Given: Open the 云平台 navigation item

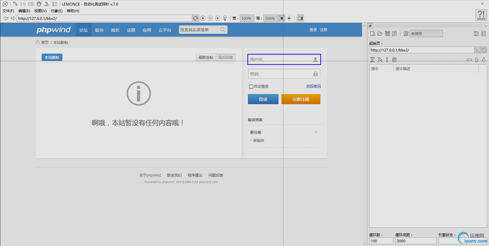Looking at the screenshot, I should click(x=165, y=30).
